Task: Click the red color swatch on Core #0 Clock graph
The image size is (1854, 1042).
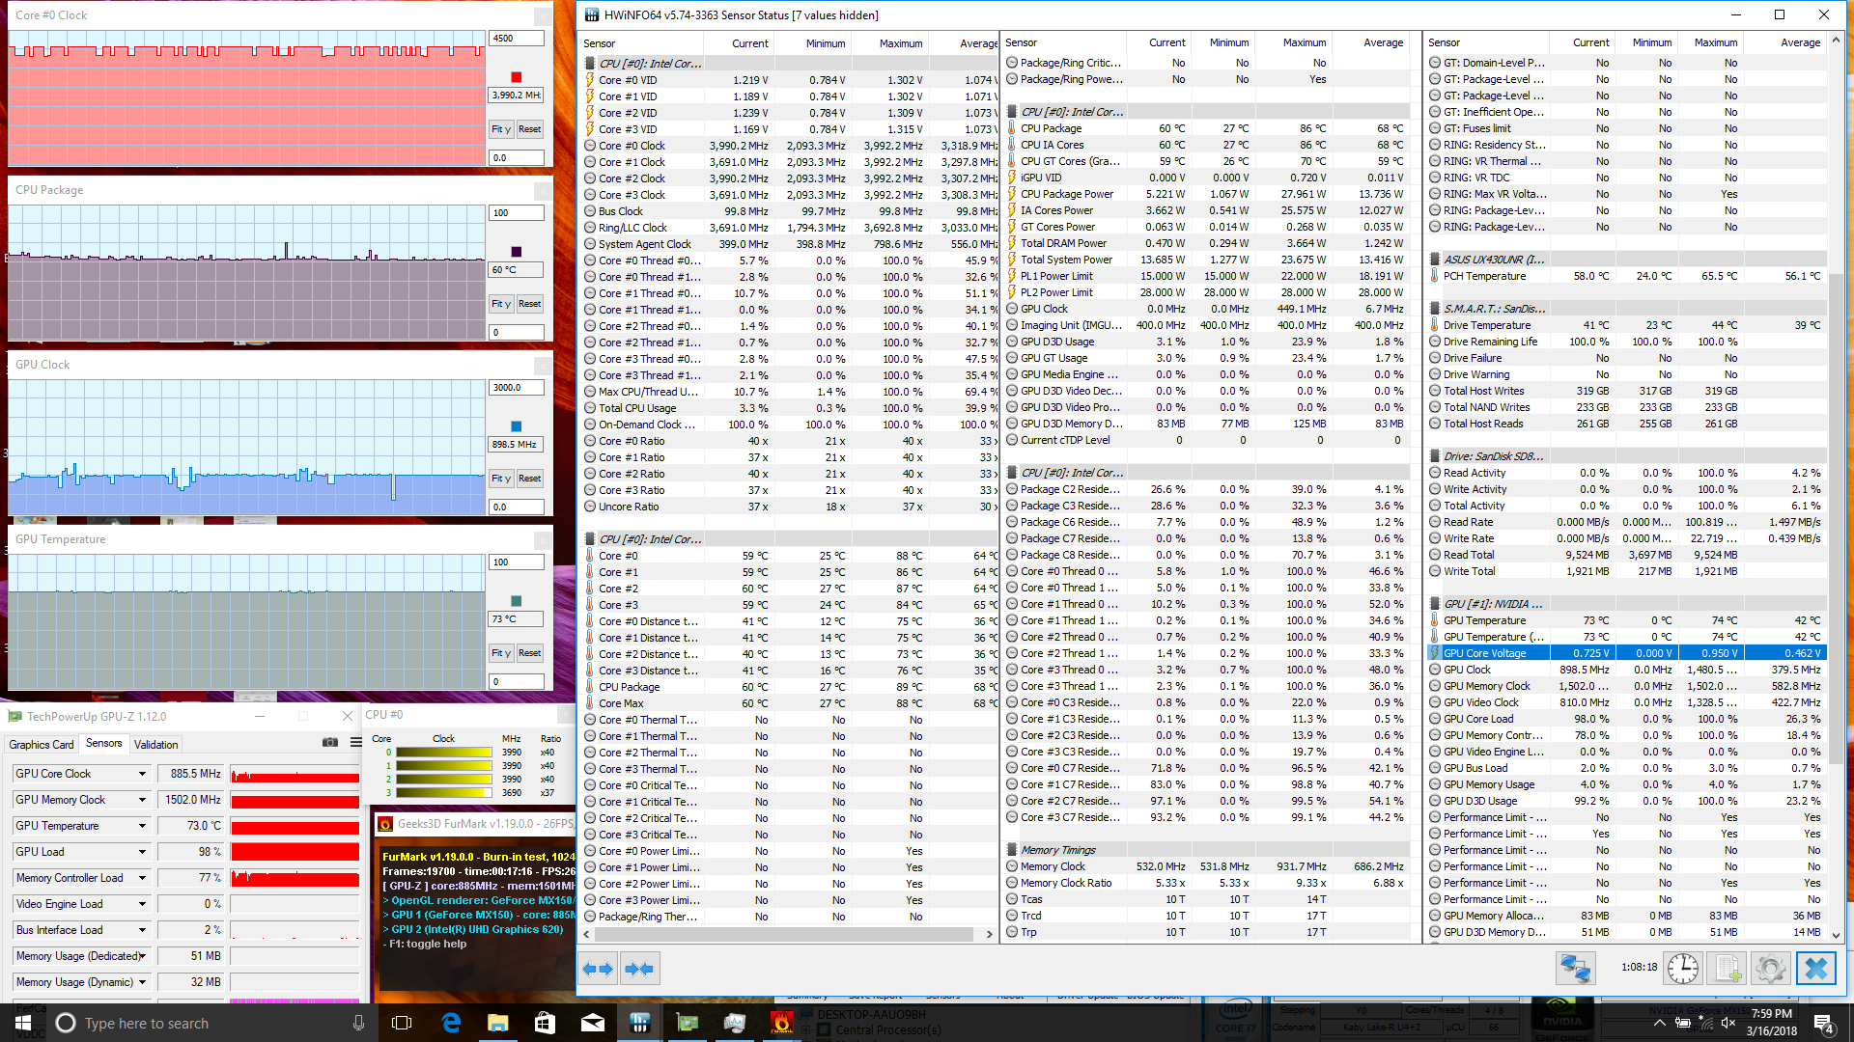Action: (x=517, y=77)
